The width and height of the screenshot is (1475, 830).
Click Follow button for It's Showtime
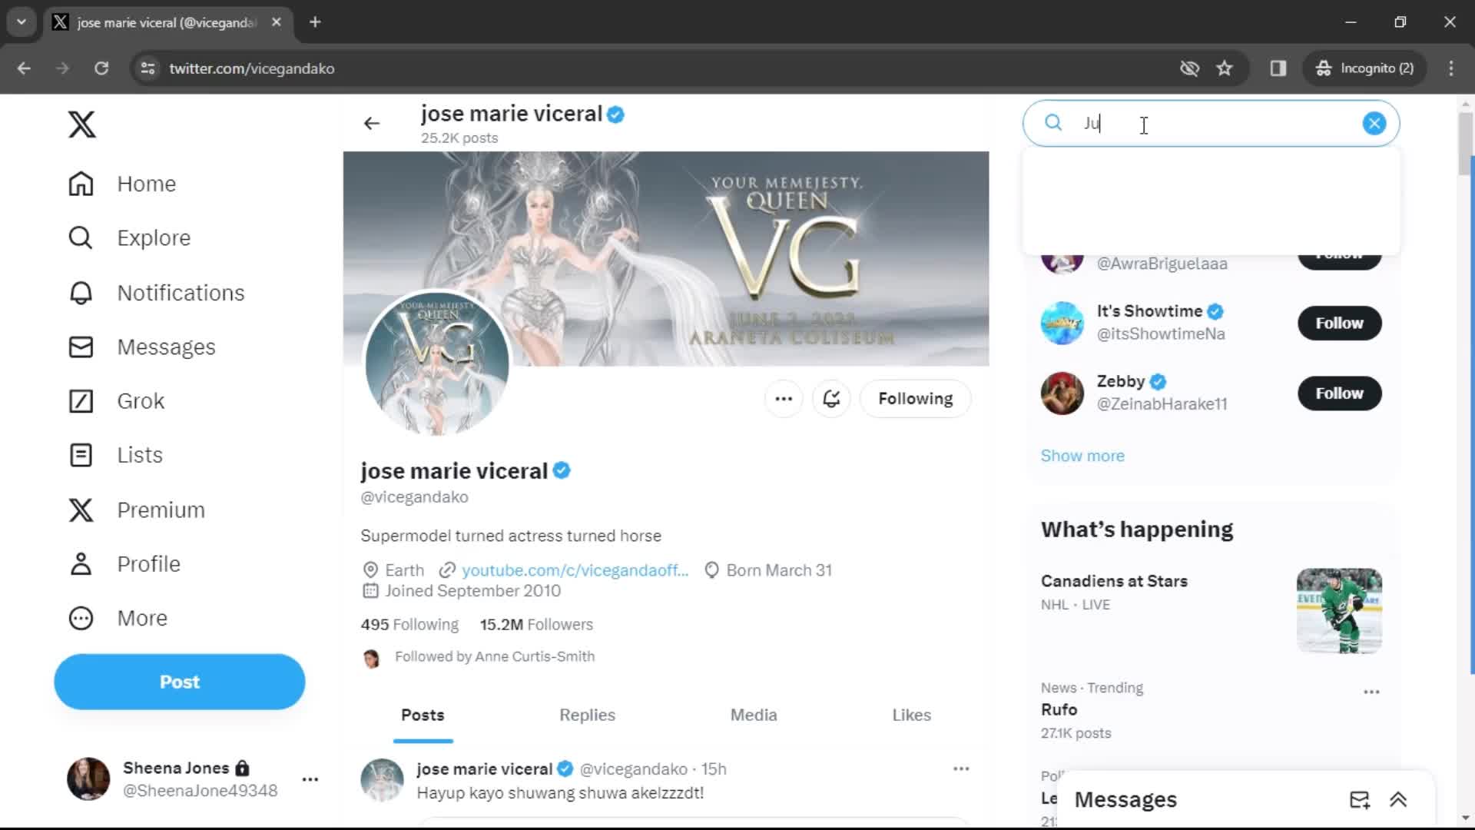[x=1339, y=322]
